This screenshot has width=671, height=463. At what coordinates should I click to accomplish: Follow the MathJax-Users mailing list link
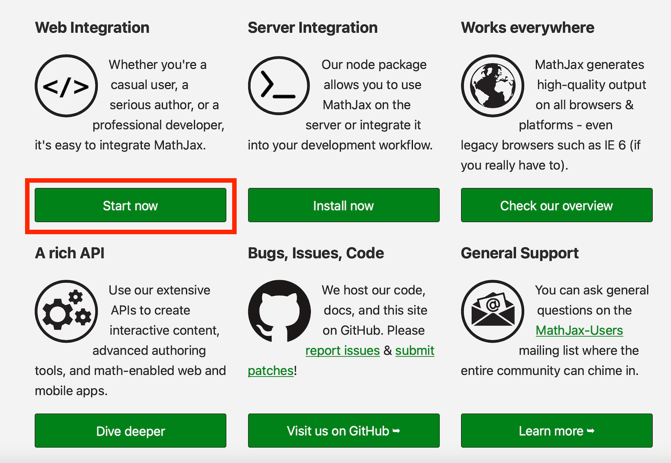[x=579, y=330]
